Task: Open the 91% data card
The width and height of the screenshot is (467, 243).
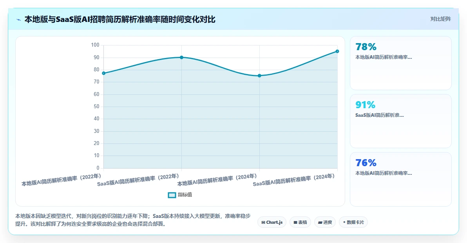Action: click(400, 121)
